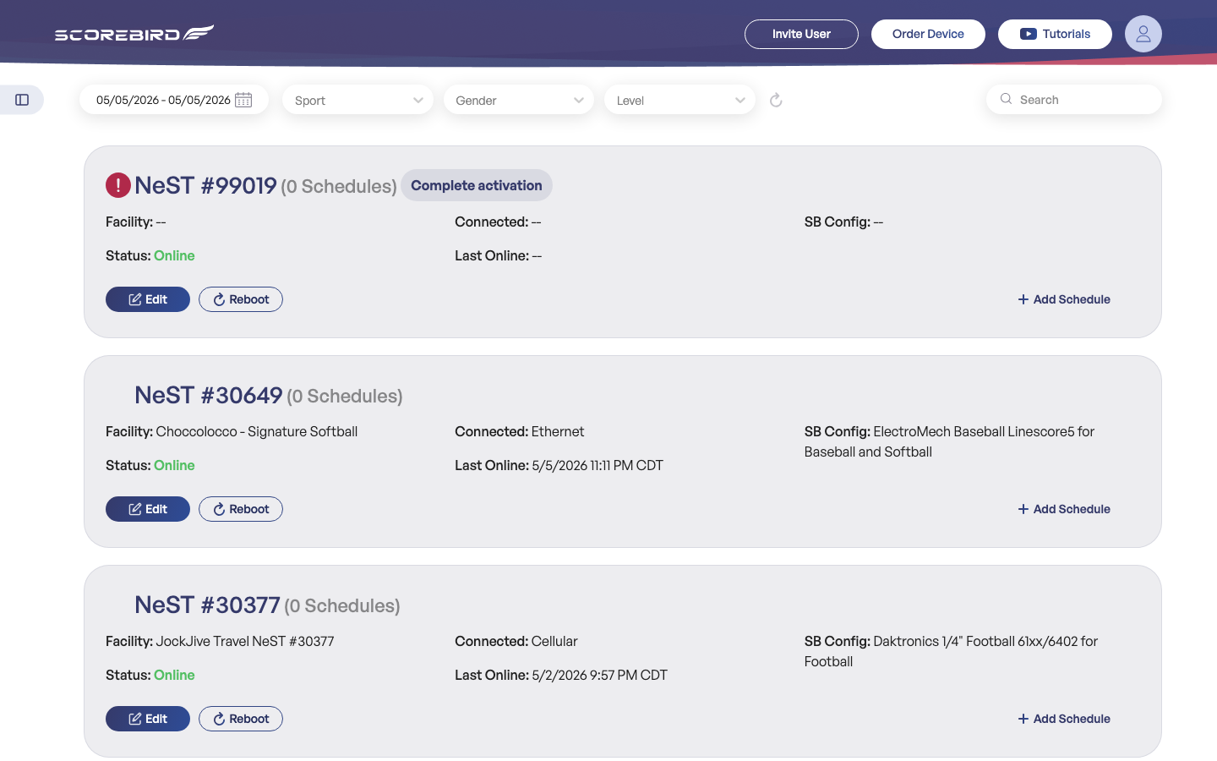The image size is (1217, 761).
Task: Reboot the NeST #99019 device
Action: tap(241, 299)
